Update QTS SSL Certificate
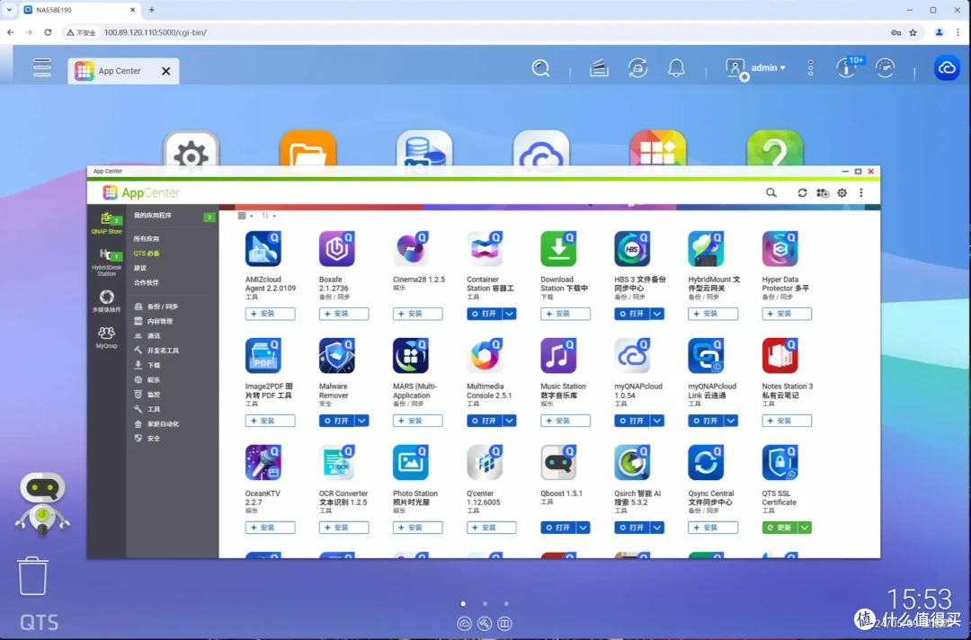Viewport: 971px width, 640px height. pos(779,528)
